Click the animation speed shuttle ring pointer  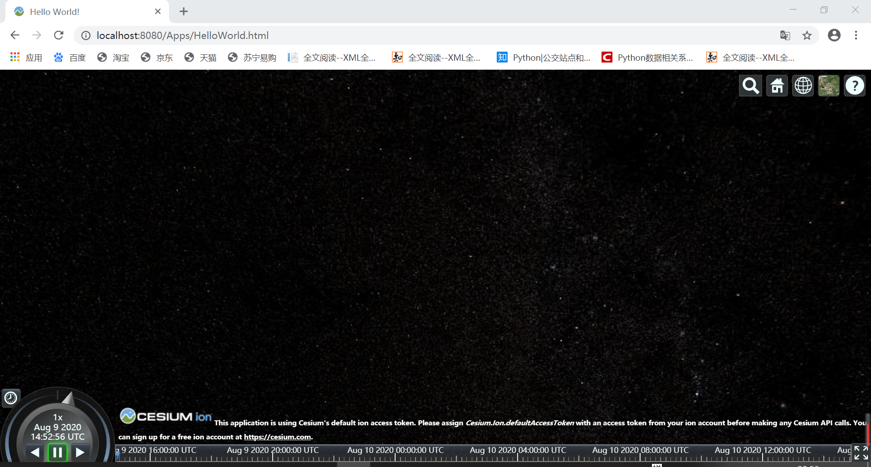[69, 399]
